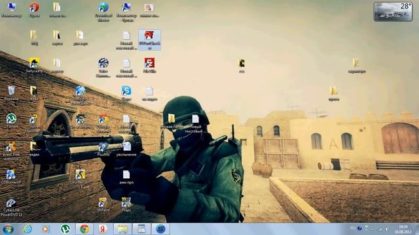Open the volume control in system tray
This screenshot has width=419, height=235.
coord(386,229)
